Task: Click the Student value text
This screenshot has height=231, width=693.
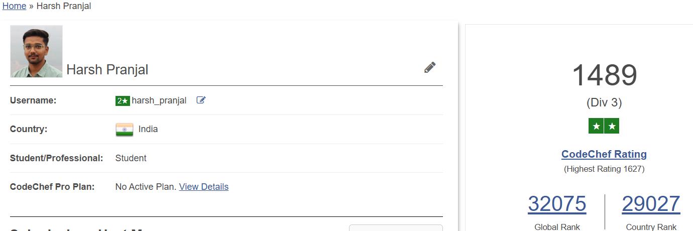Action: click(x=131, y=158)
